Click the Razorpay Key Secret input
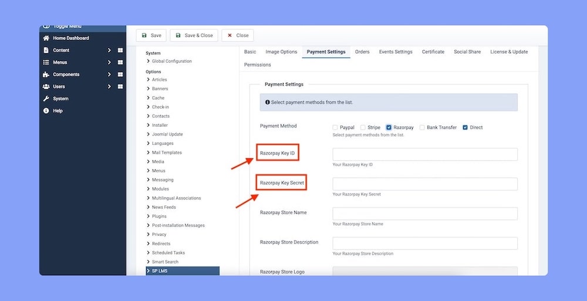This screenshot has height=301, width=587. [x=424, y=184]
